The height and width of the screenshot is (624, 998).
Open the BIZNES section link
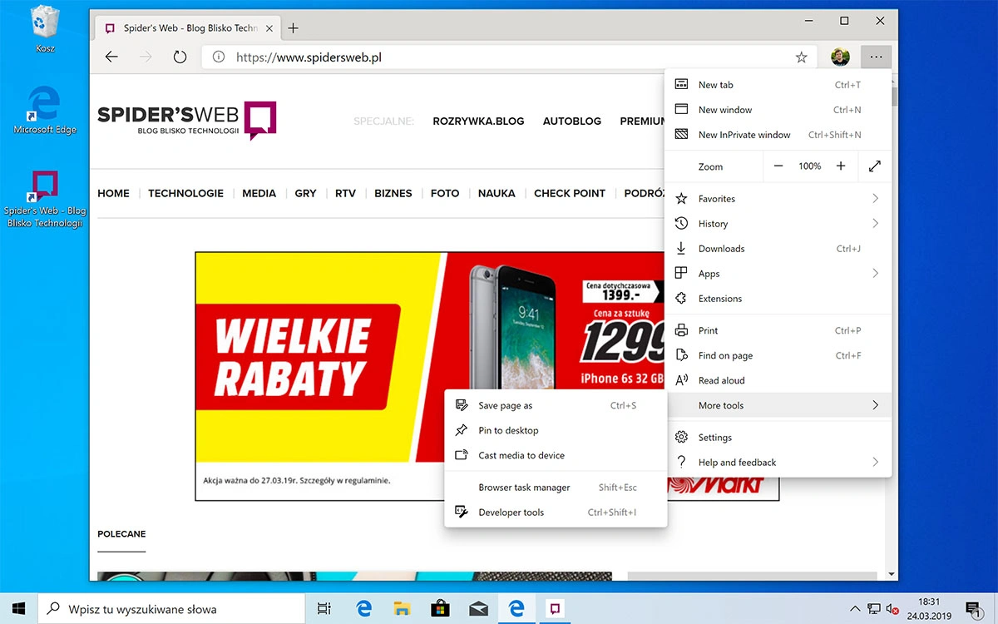tap(393, 193)
